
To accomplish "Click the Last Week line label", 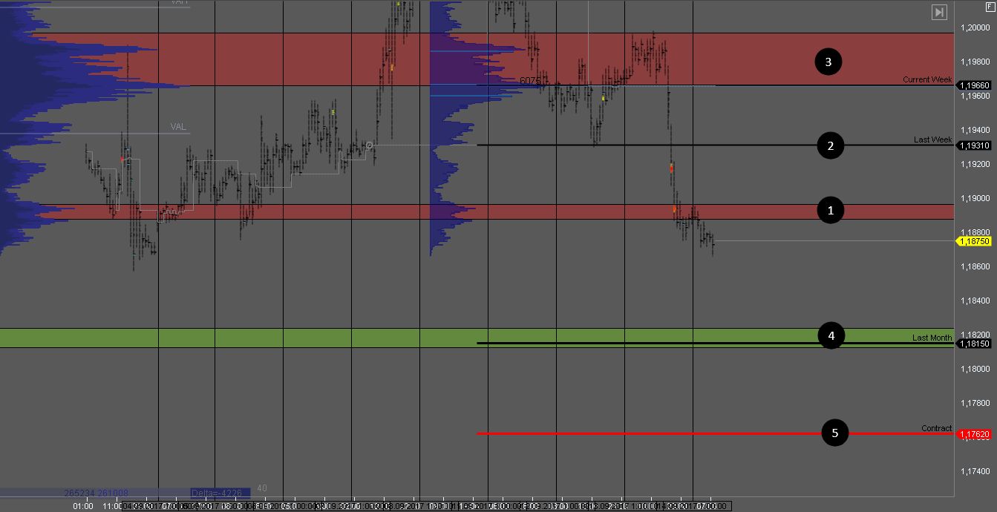I will [932, 140].
